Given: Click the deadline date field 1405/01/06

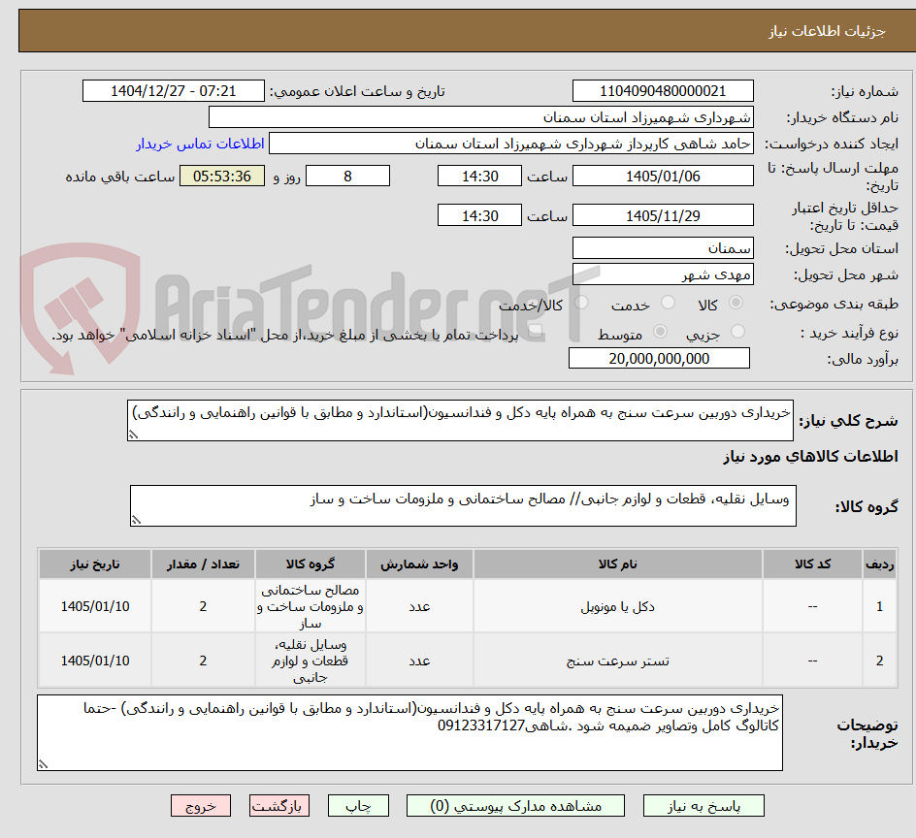Looking at the screenshot, I should click(x=663, y=176).
